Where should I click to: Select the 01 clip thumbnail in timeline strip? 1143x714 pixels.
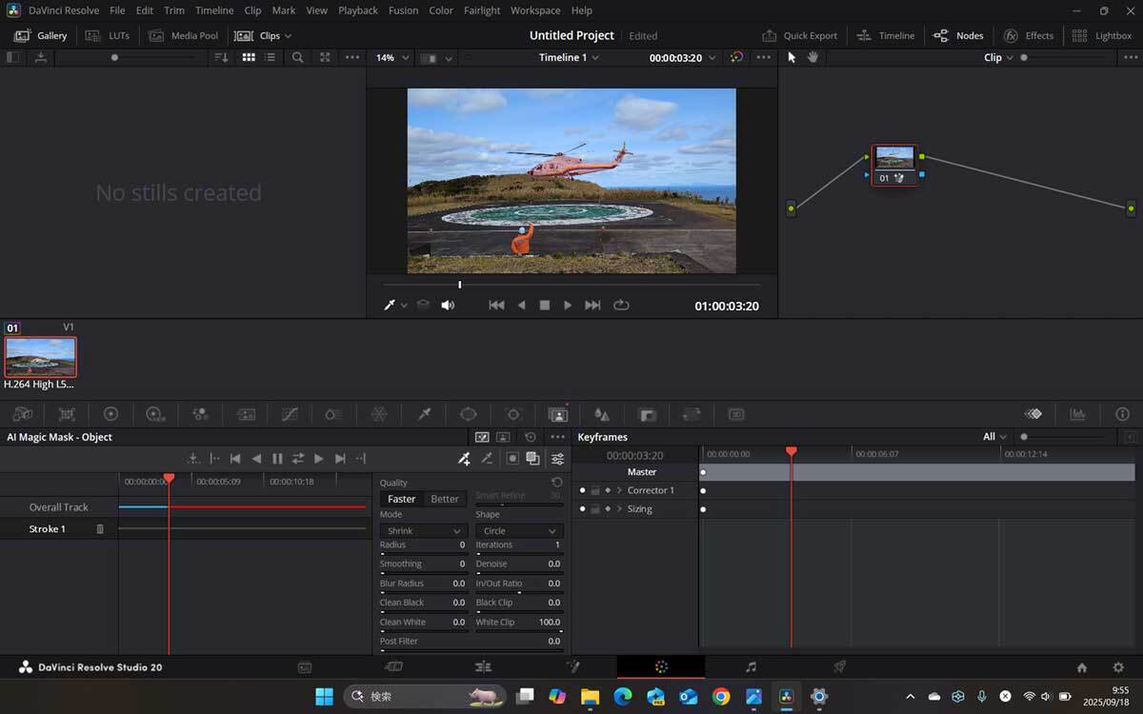click(x=40, y=358)
